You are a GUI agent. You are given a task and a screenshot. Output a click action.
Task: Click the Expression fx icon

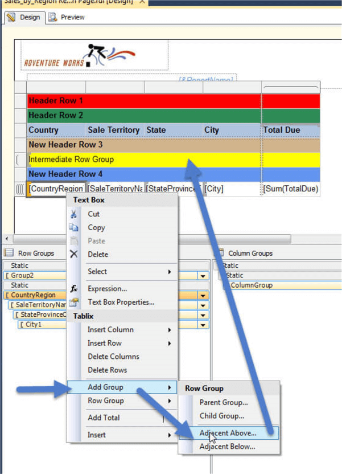73,289
